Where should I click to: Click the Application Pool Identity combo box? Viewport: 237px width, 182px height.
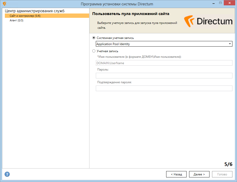(x=164, y=44)
